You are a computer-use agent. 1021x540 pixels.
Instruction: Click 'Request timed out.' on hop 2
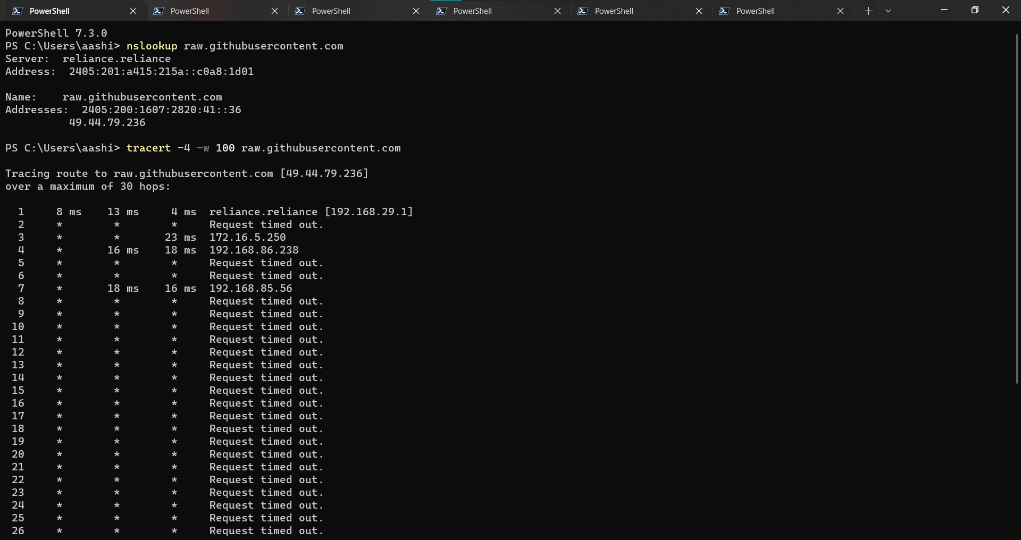266,224
